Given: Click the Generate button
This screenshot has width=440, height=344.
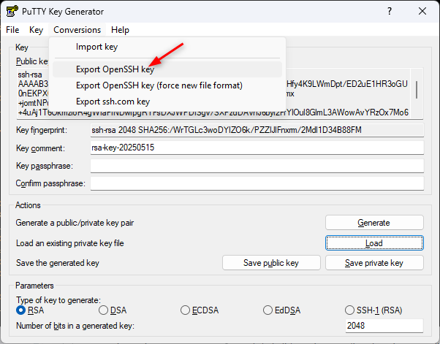Looking at the screenshot, I should pos(374,223).
